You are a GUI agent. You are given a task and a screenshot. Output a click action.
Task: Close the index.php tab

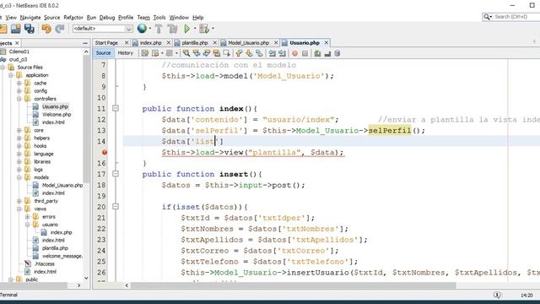[x=169, y=43]
